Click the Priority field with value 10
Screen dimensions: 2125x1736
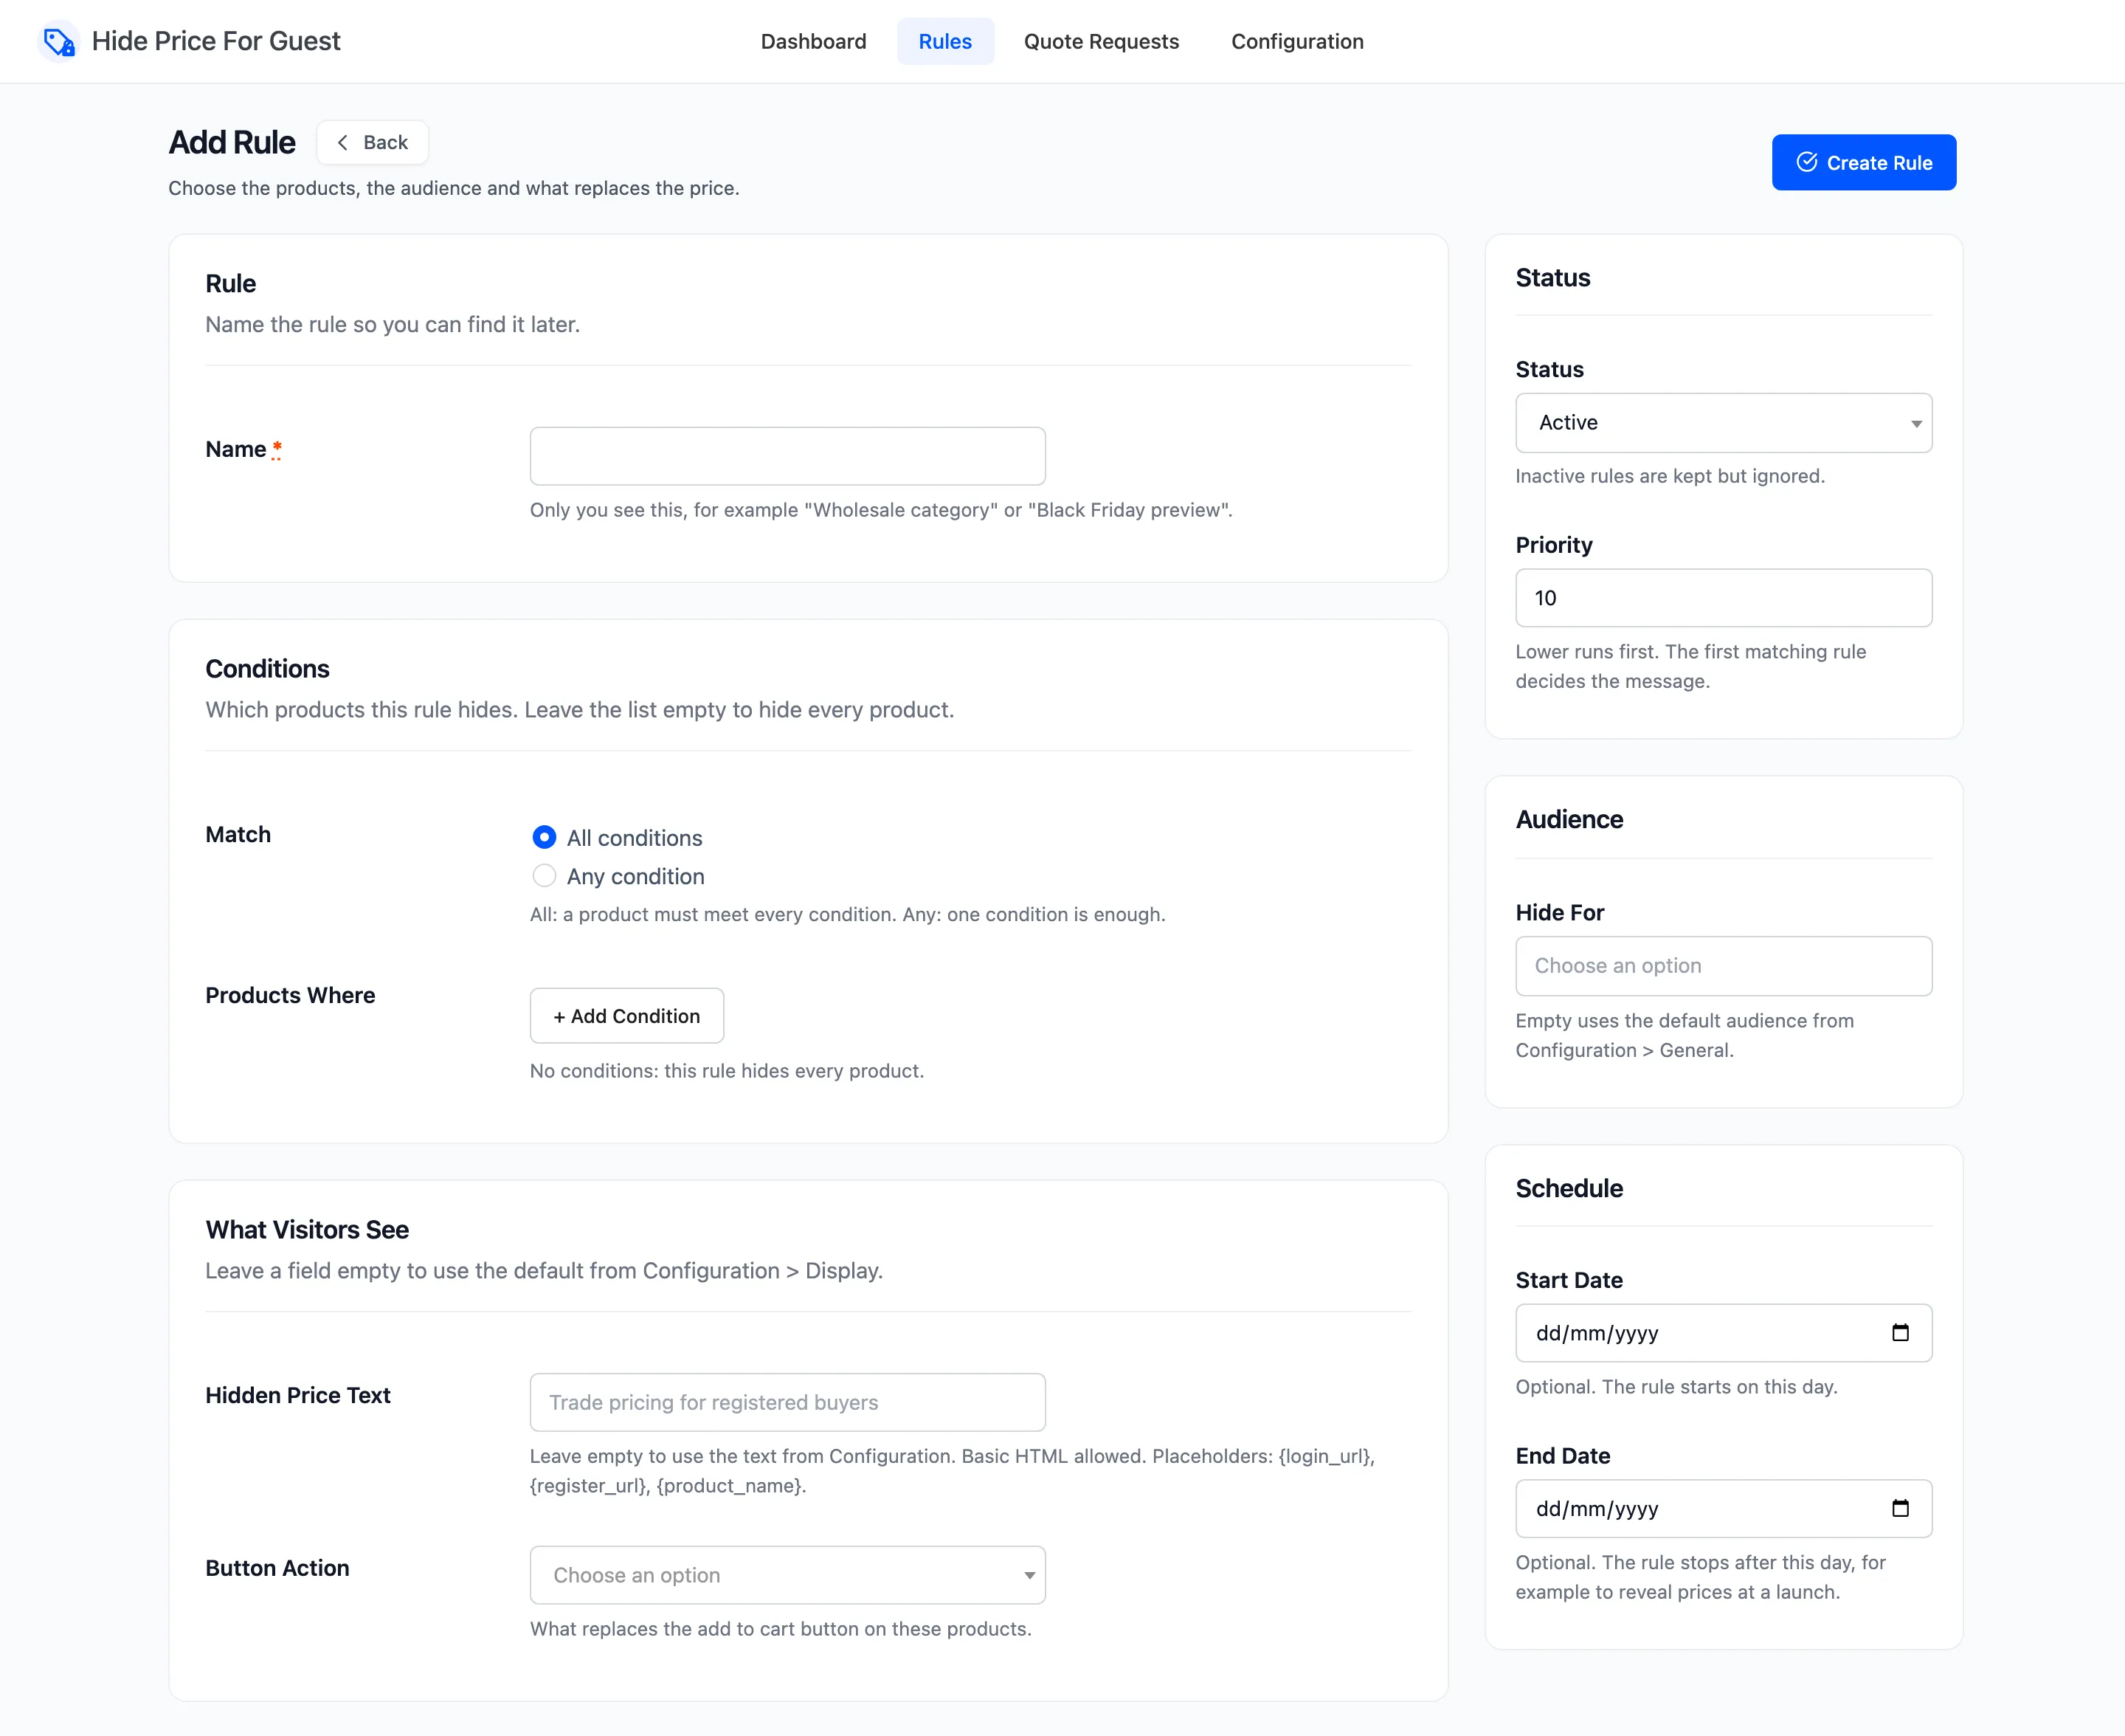pyautogui.click(x=1723, y=598)
